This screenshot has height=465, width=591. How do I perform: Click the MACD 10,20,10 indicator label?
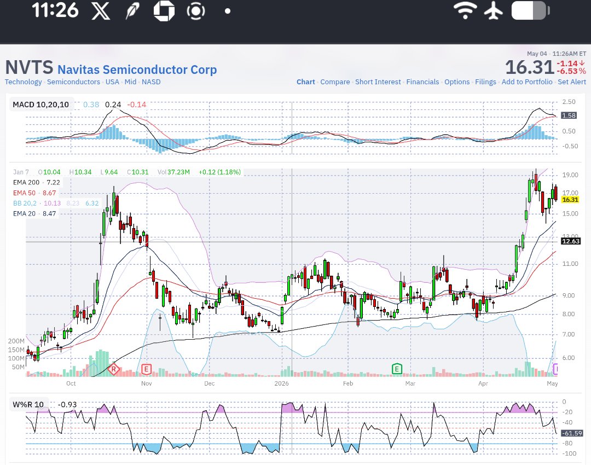tap(40, 104)
